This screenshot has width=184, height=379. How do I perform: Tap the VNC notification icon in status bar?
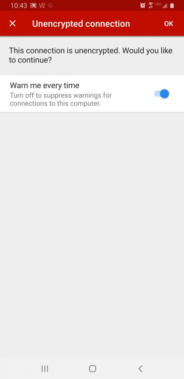click(42, 5)
